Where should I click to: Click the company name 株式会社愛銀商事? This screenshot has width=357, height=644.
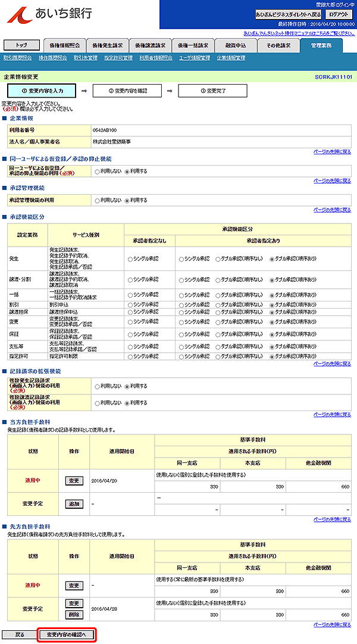point(112,142)
